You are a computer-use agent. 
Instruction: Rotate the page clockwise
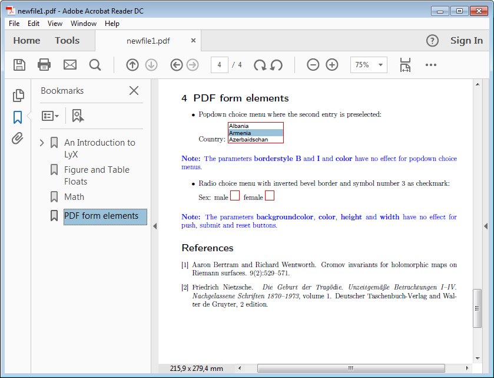point(260,65)
